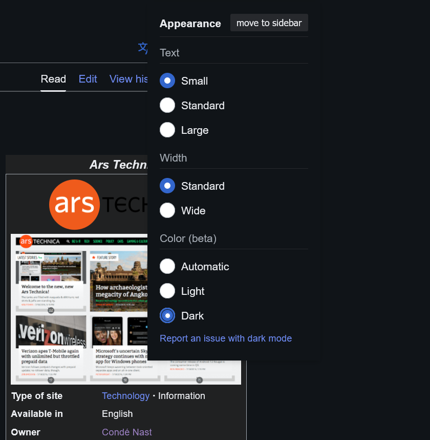The image size is (430, 440).
Task: Open the View history tab
Action: (x=128, y=79)
